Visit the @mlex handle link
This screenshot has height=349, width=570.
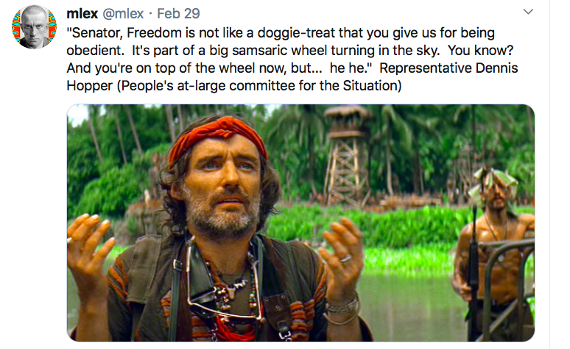pos(123,13)
